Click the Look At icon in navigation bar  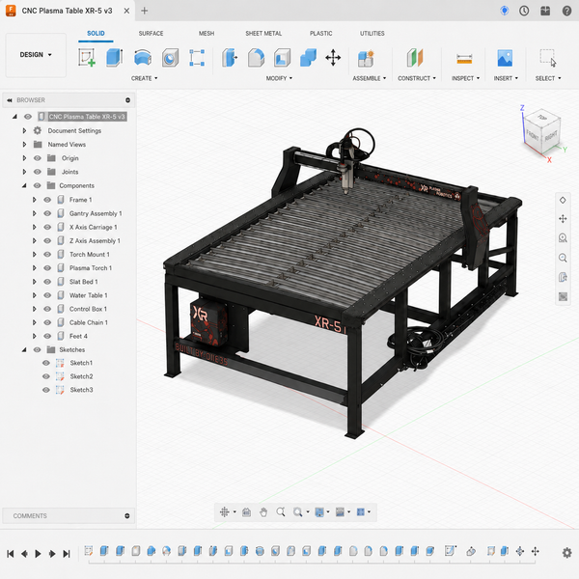point(246,512)
